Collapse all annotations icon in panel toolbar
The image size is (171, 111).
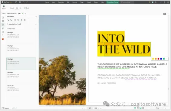pos(11,20)
